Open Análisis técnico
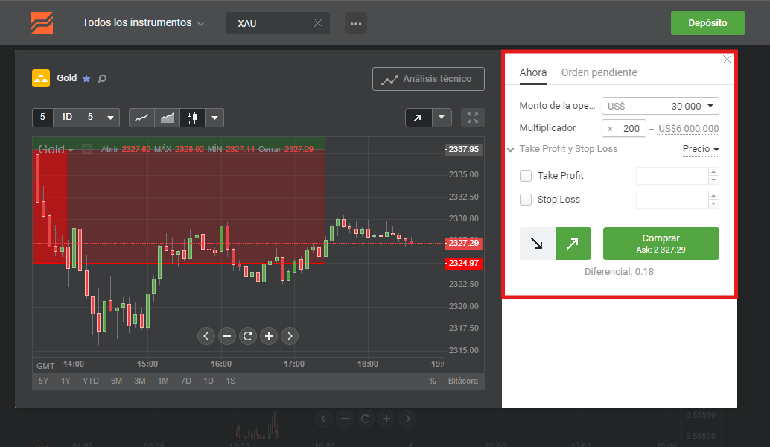Screen dimensions: 770x447 [428, 79]
